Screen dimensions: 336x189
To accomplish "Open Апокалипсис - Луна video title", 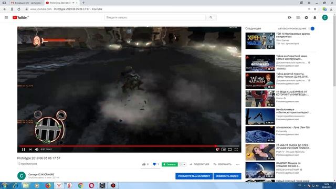I will pyautogui.click(x=293, y=128).
